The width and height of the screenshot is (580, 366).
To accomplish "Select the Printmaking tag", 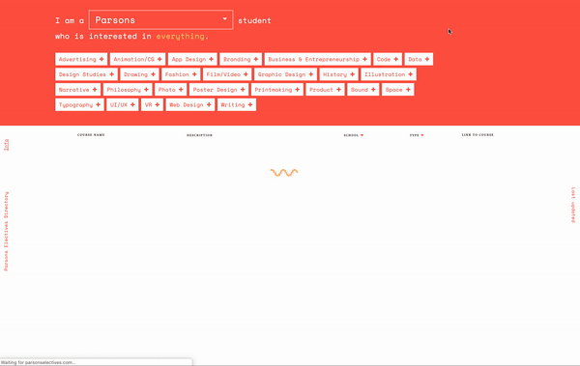I will (x=277, y=90).
